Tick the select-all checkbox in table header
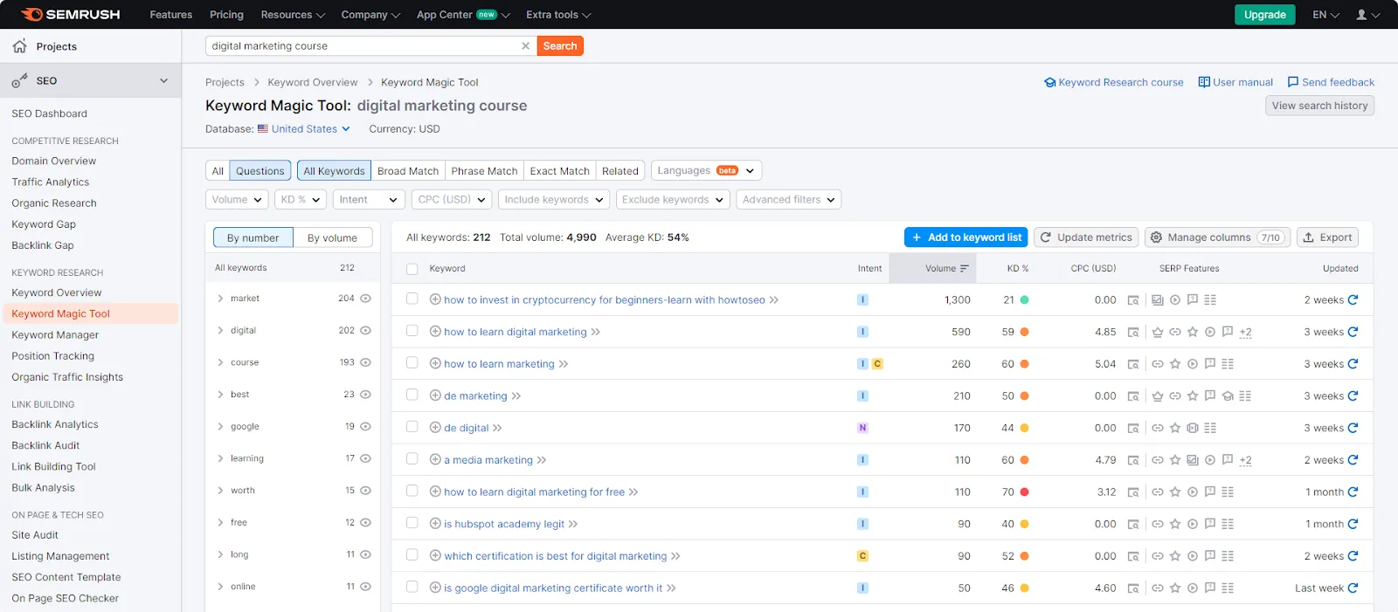Image resolution: width=1398 pixels, height=612 pixels. click(412, 269)
